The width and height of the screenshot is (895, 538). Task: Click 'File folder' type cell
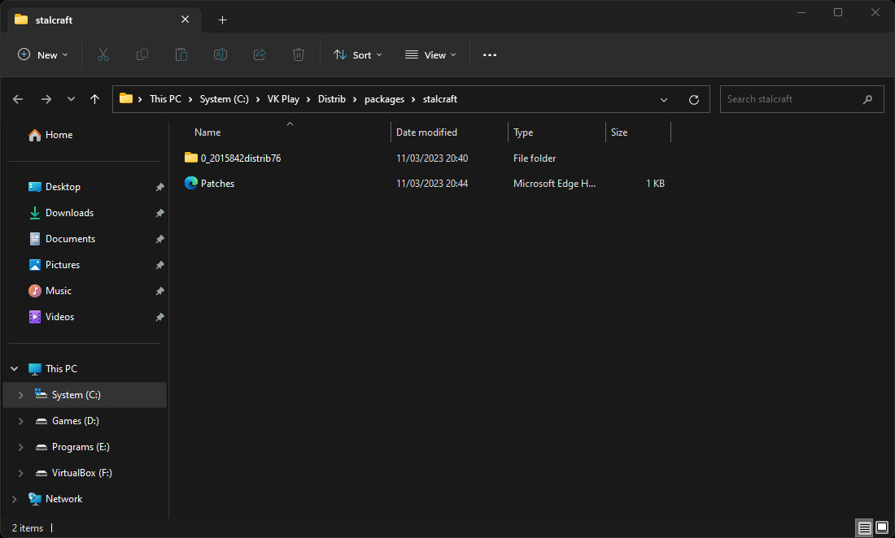[x=535, y=158]
